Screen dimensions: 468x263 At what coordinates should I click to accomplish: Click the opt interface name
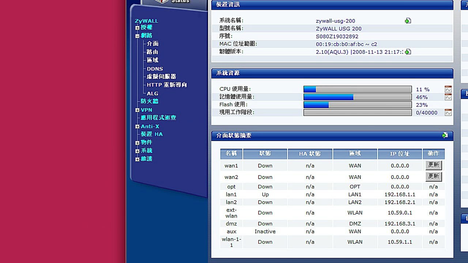click(231, 187)
